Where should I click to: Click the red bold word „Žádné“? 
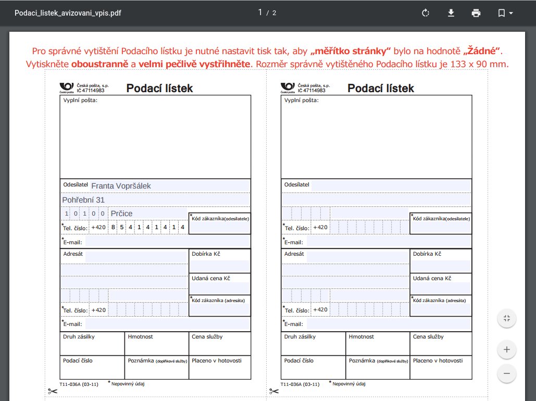(x=482, y=51)
